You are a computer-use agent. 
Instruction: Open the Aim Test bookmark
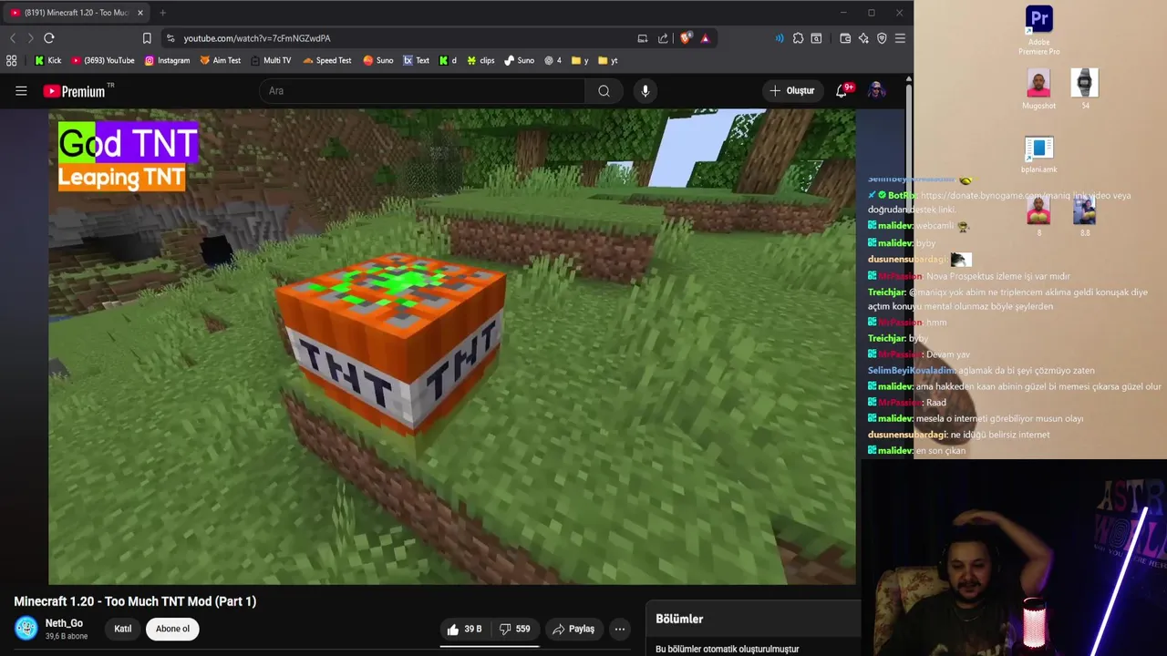click(x=221, y=61)
